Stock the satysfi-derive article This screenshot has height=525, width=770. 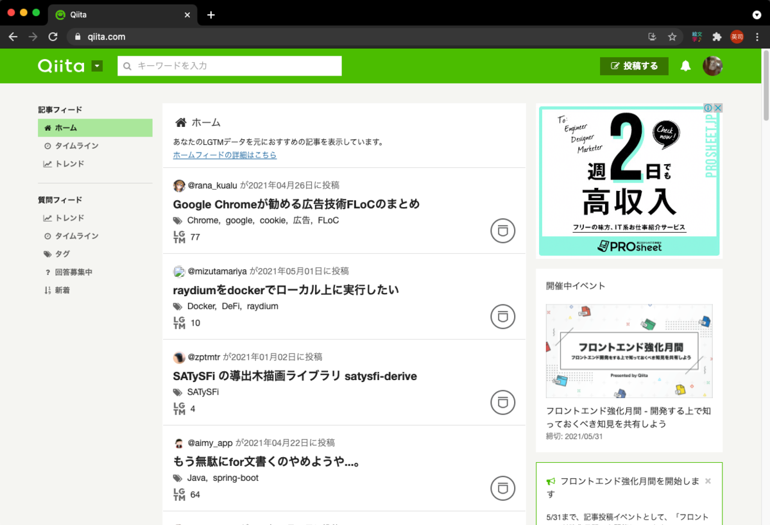[503, 403]
